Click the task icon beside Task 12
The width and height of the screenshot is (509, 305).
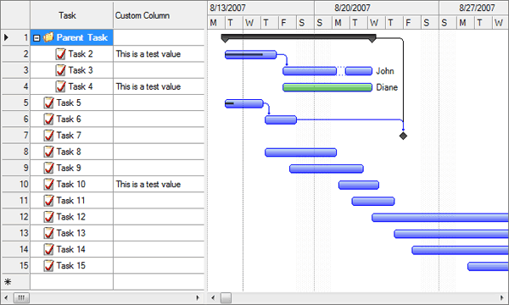(48, 217)
